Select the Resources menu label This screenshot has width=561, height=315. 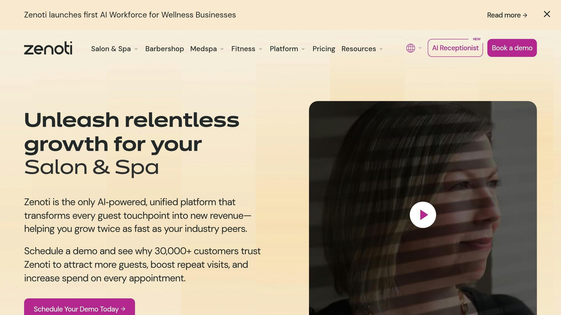coord(359,49)
